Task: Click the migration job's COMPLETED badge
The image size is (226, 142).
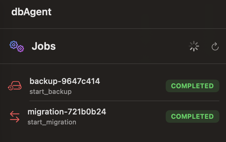Action: 192,116
